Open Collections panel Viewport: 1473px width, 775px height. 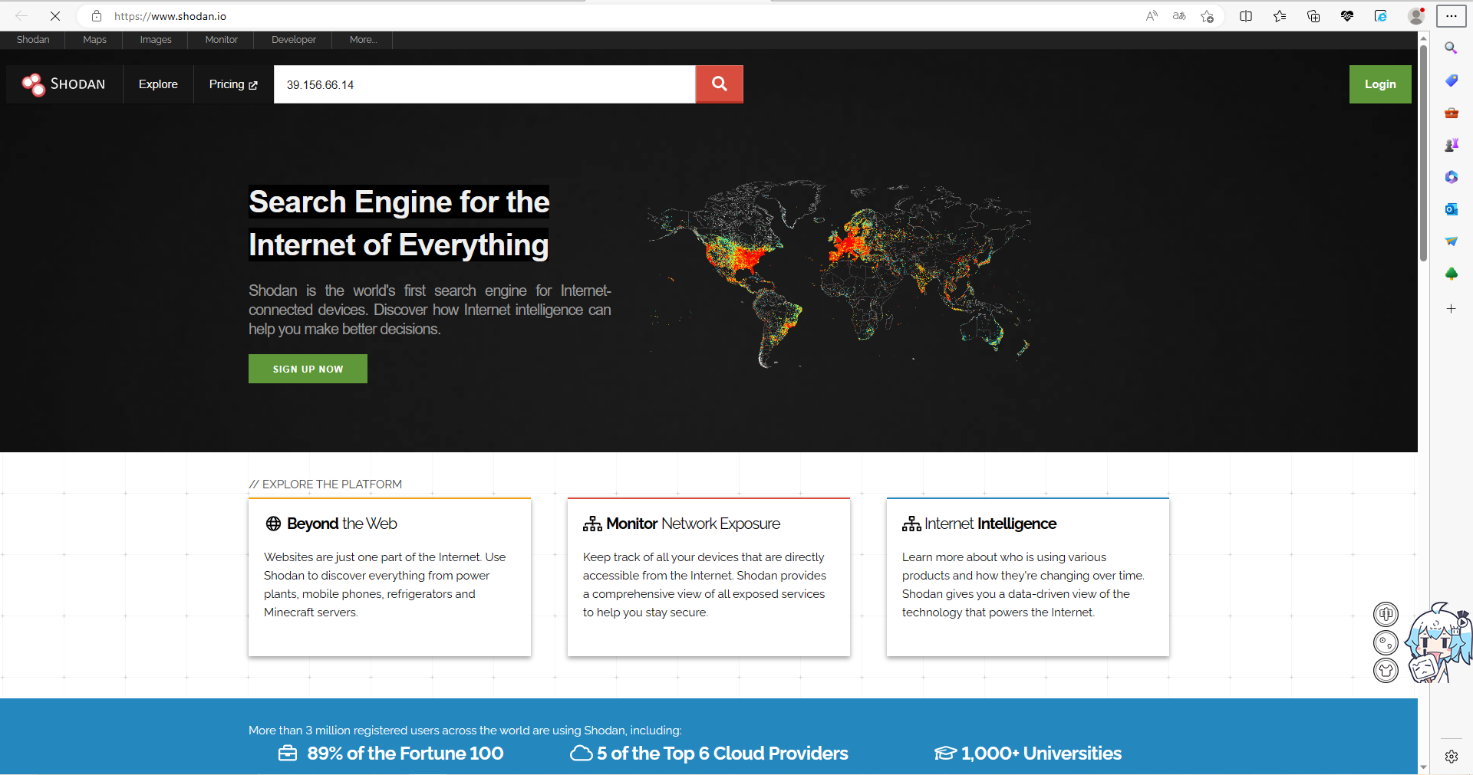[1313, 16]
